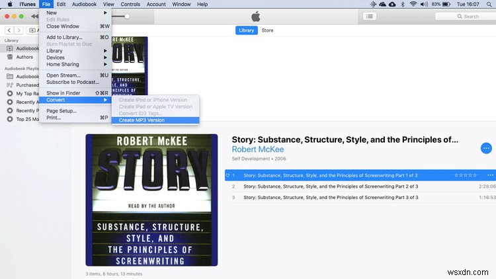Expand the Home Sharing submenu

coord(75,64)
